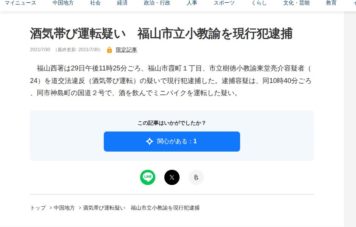The image size is (356, 227).
Task: Click the 限定記事 link
Action: point(126,50)
